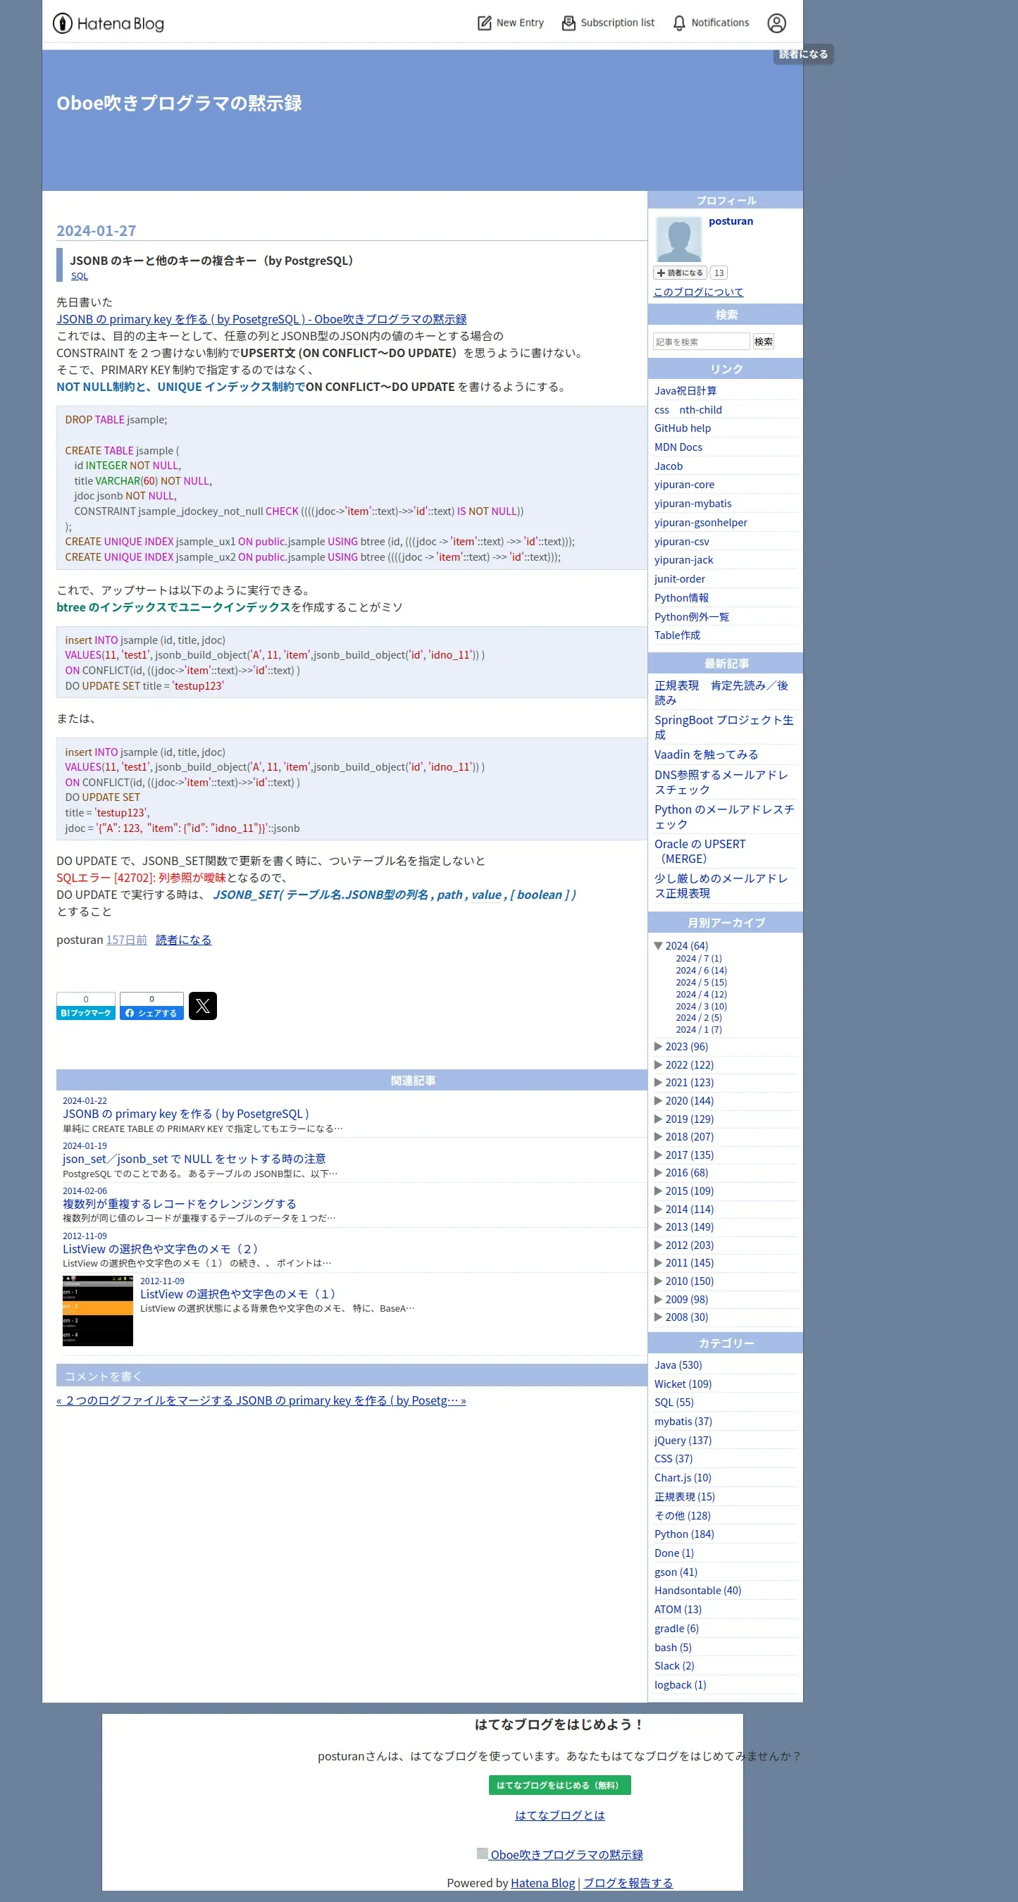Open the Java (530) category
The height and width of the screenshot is (1902, 1018).
(x=678, y=1365)
